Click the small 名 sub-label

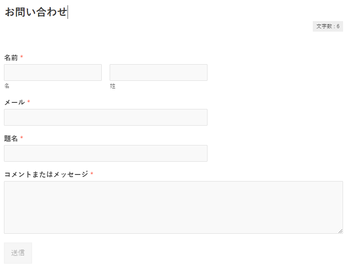[x=7, y=86]
